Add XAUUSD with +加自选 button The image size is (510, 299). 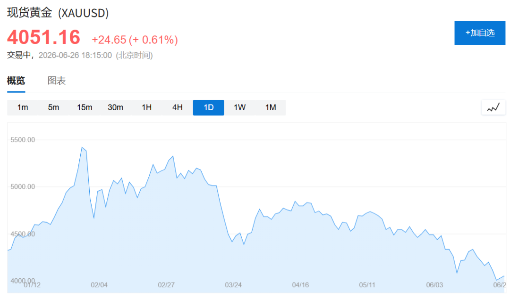click(480, 33)
